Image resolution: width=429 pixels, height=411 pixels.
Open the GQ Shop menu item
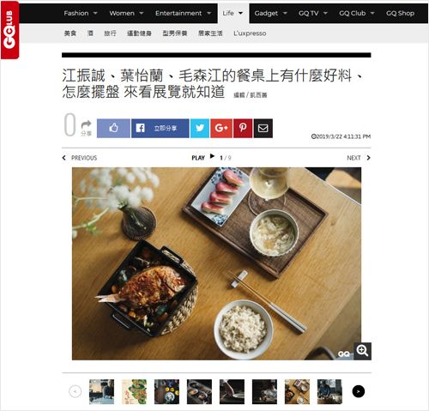(400, 13)
